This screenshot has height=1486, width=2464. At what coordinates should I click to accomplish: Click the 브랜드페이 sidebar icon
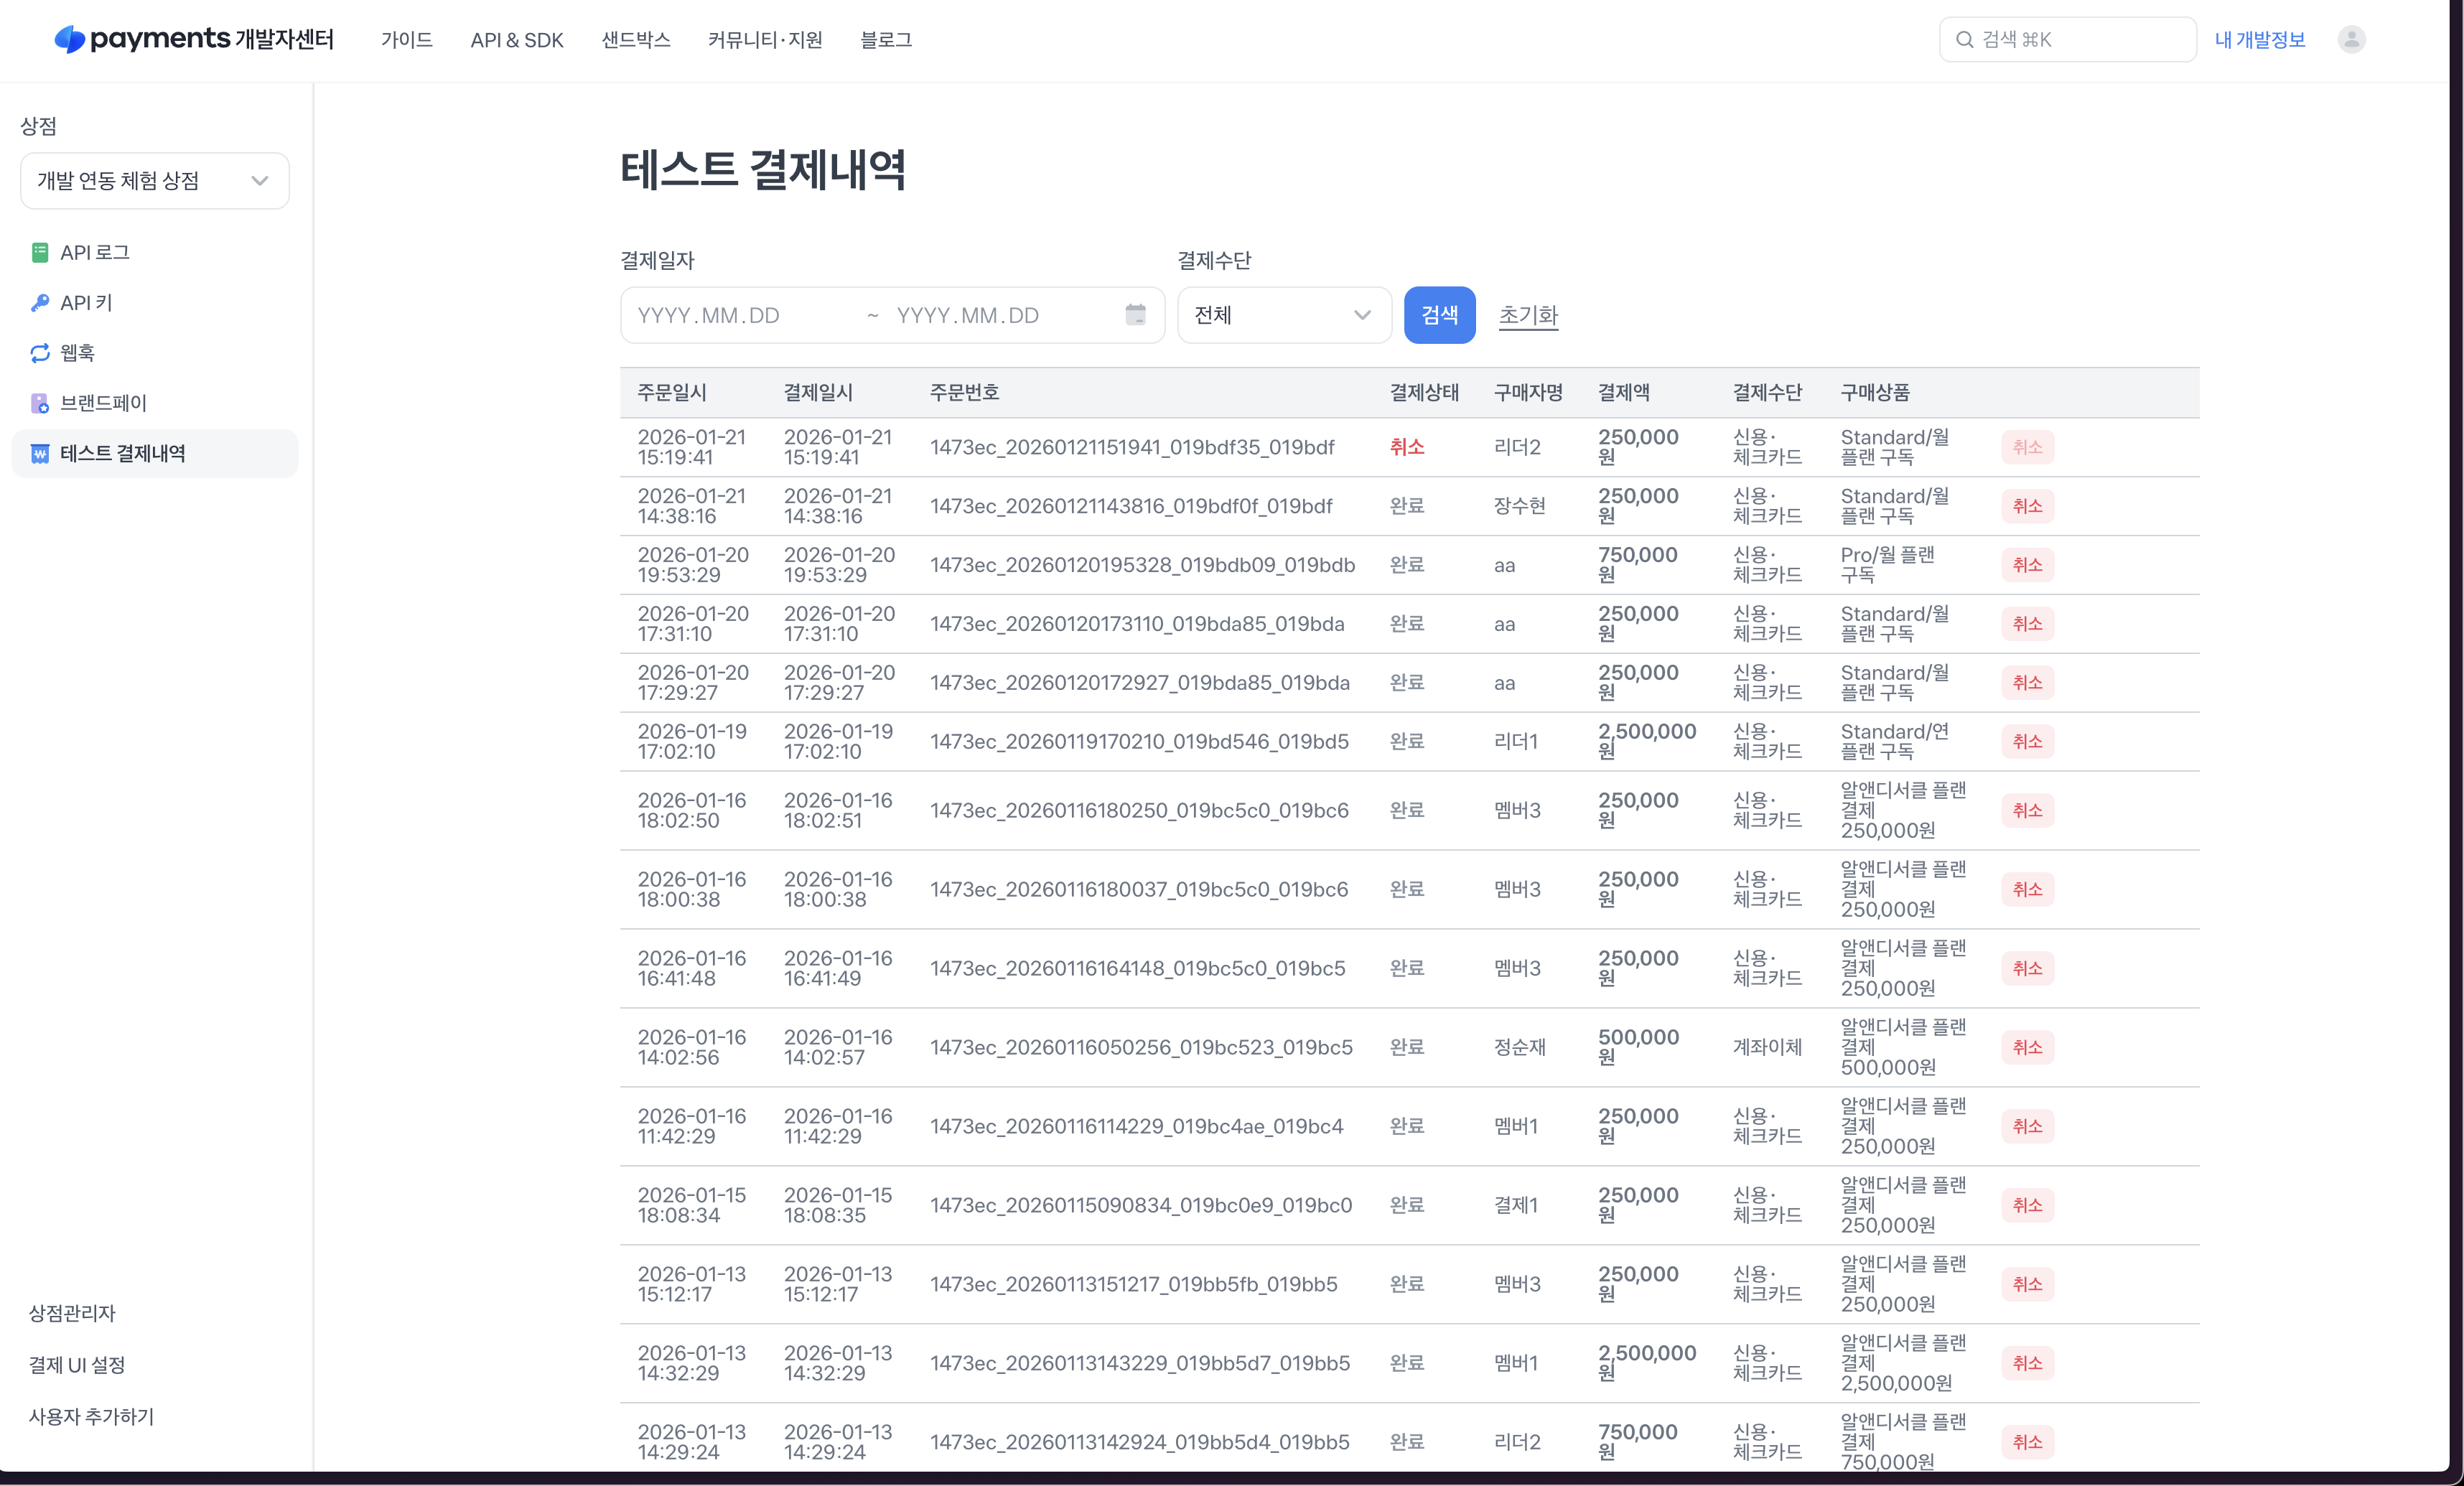click(40, 403)
